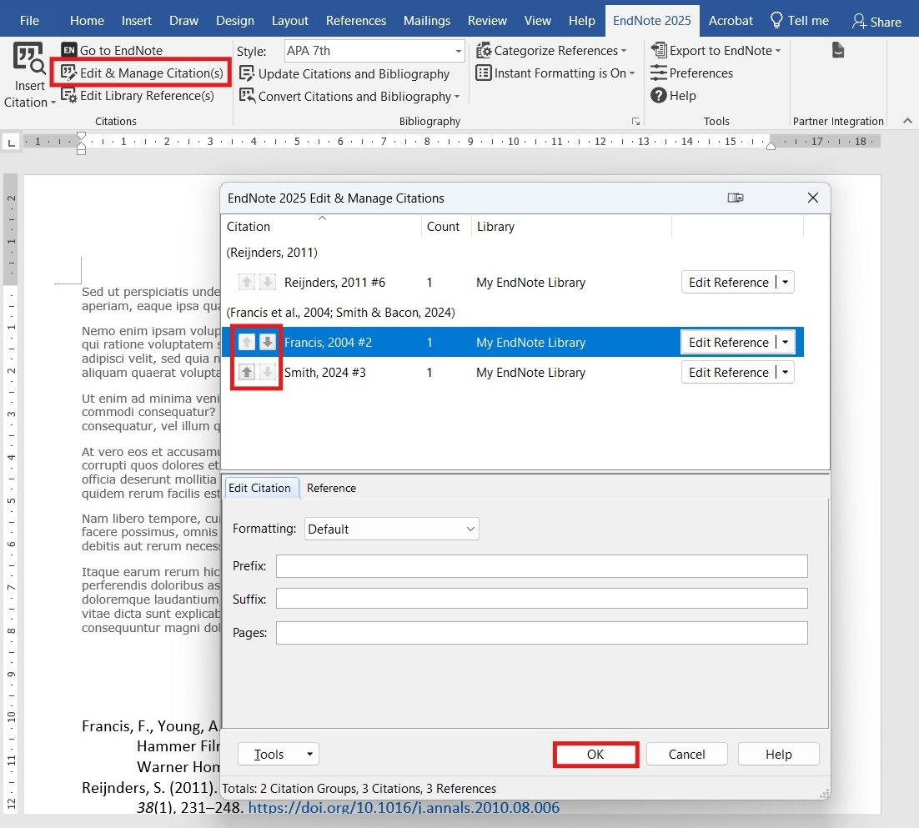The height and width of the screenshot is (828, 919).
Task: Move Francis, 2004 citation down
Action: click(267, 342)
